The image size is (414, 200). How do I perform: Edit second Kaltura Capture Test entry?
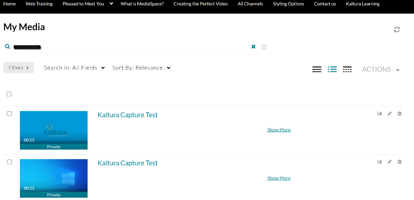click(389, 161)
